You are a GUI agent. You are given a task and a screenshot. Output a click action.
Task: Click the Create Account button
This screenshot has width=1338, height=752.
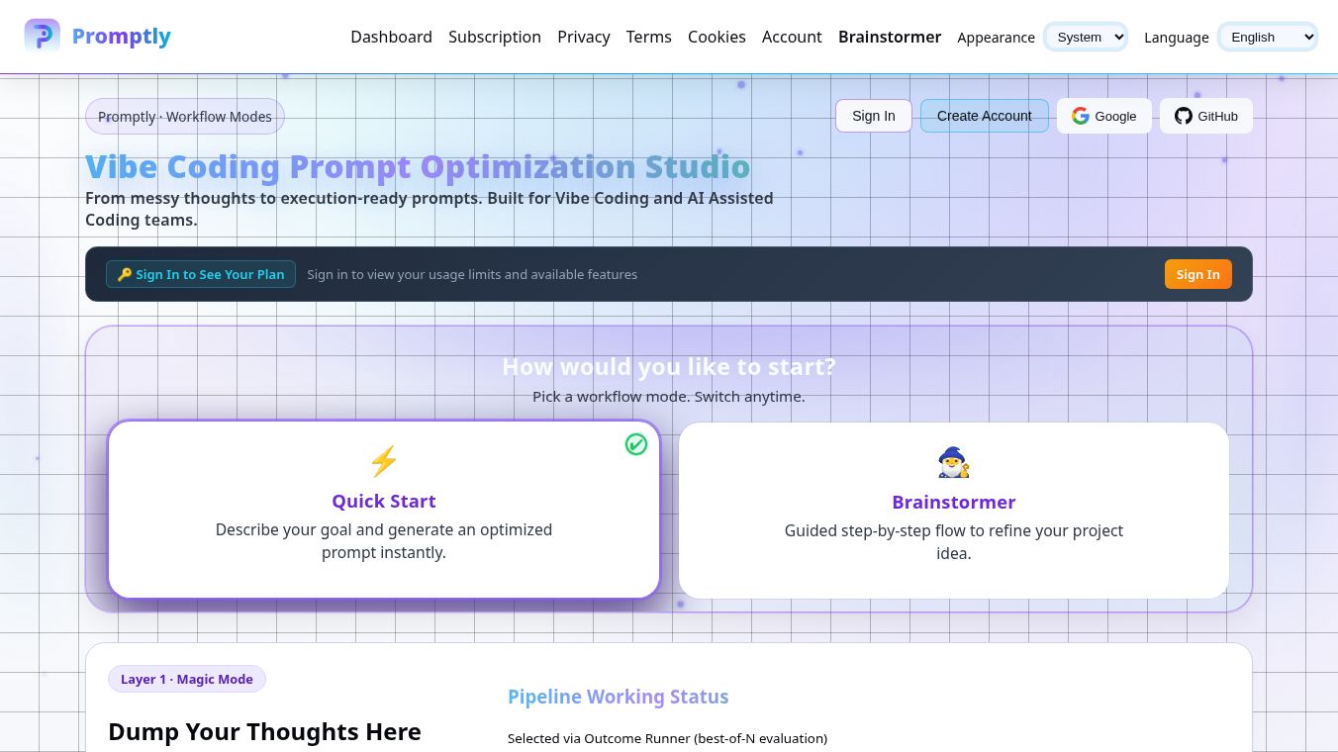pyautogui.click(x=985, y=116)
